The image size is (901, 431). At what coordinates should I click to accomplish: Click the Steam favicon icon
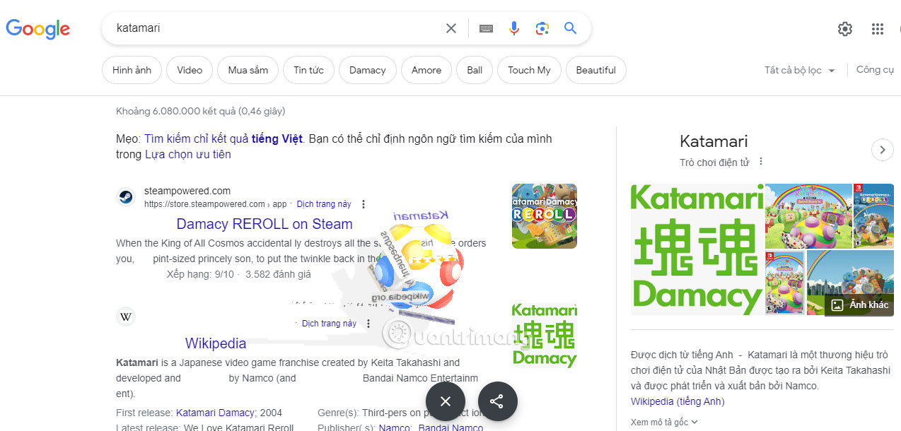[x=125, y=197]
